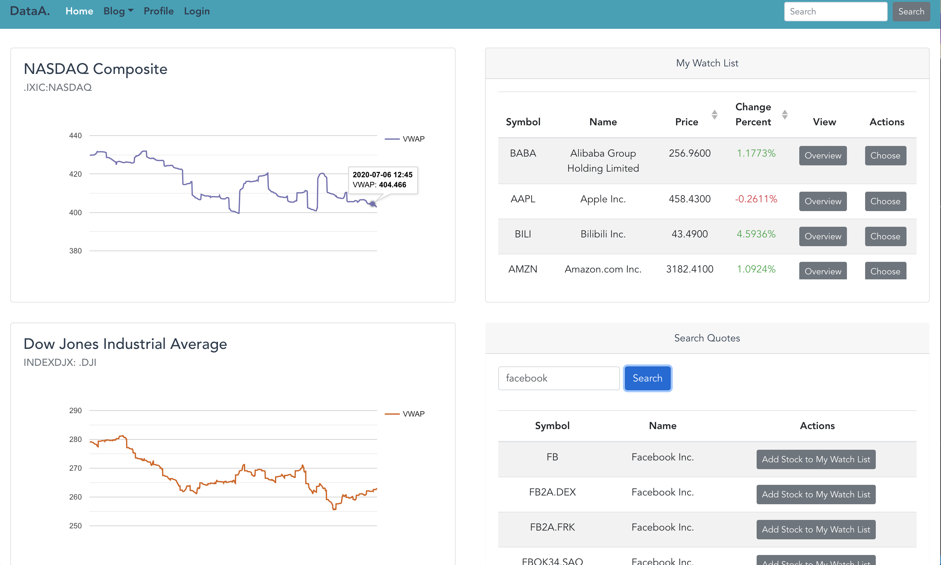Select the AMZN symbol cell
941x565 pixels.
[x=523, y=269]
